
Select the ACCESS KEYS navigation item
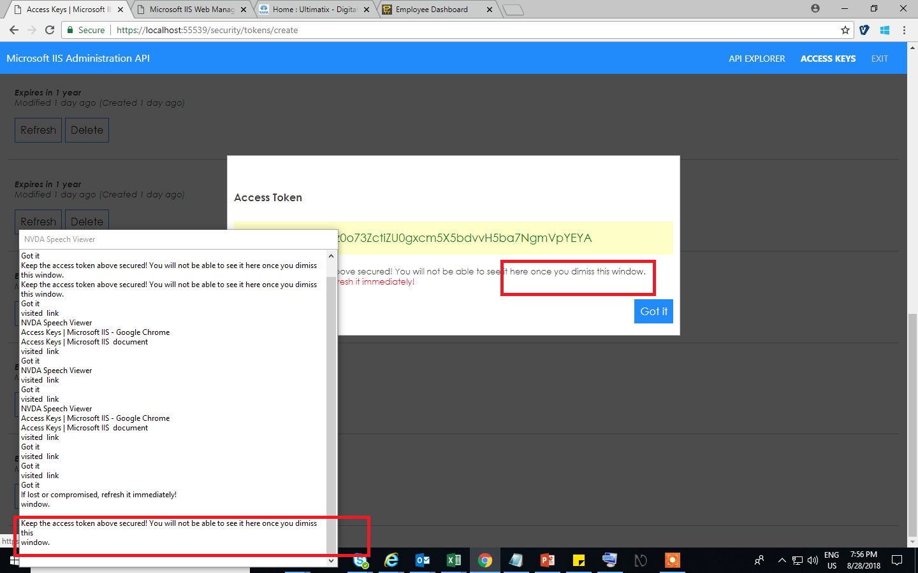tap(827, 58)
